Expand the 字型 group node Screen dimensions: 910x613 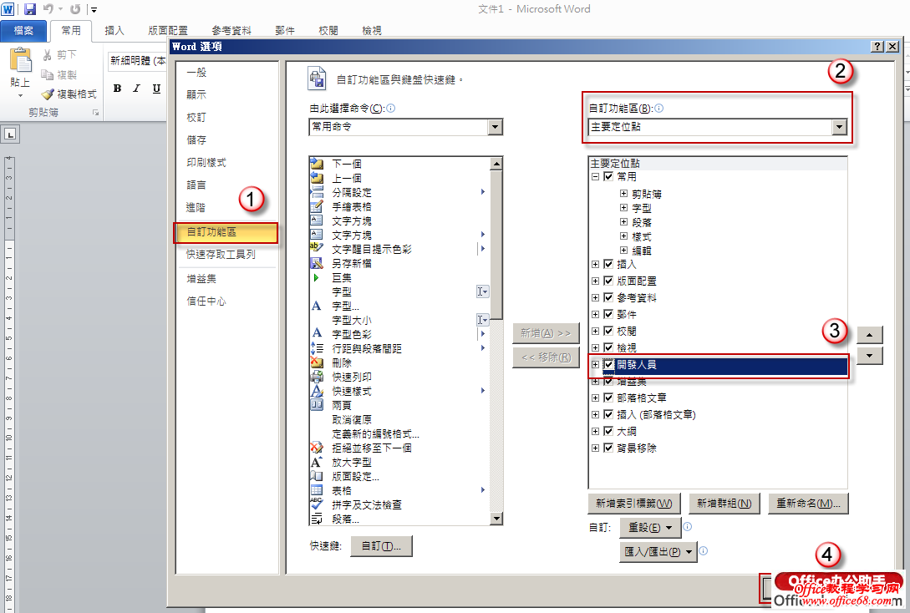pos(623,208)
